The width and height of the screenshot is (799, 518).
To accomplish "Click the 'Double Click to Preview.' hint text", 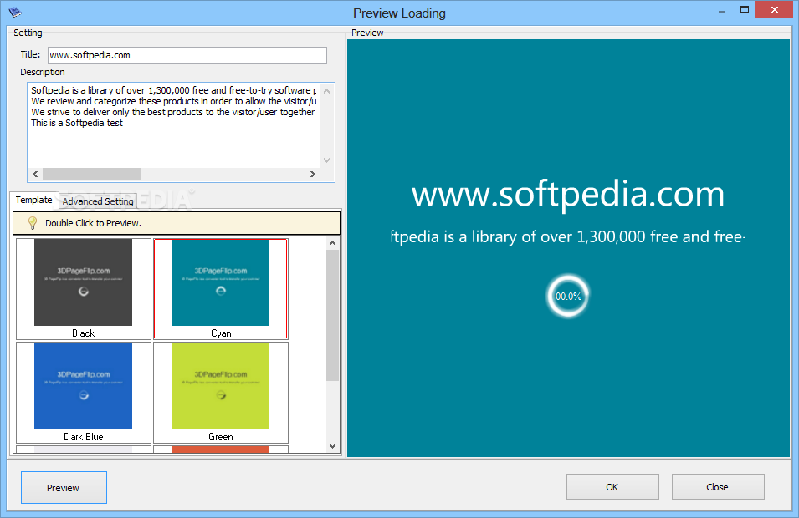I will coord(93,223).
